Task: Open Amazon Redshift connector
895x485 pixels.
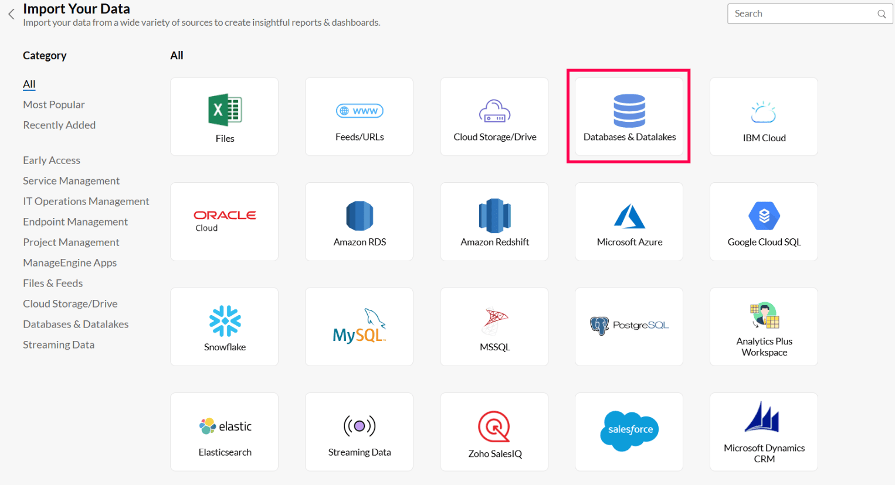Action: [x=494, y=221]
